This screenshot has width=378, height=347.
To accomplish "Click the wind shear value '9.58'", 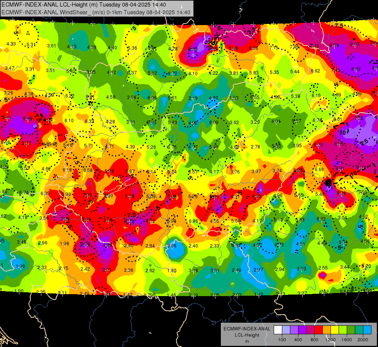I will (334, 45).
